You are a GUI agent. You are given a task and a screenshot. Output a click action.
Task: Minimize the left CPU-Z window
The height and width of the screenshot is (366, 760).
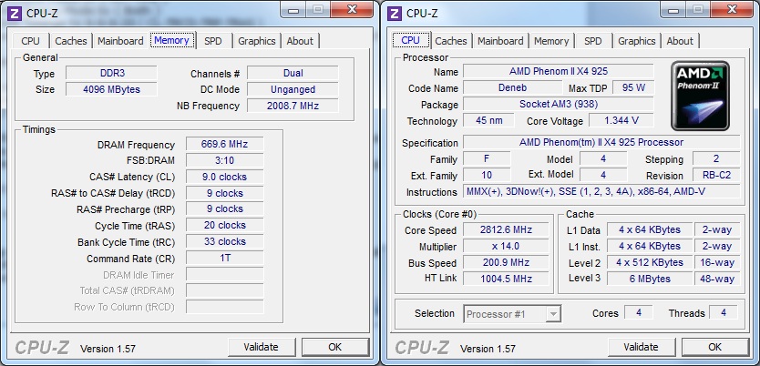[x=293, y=9]
